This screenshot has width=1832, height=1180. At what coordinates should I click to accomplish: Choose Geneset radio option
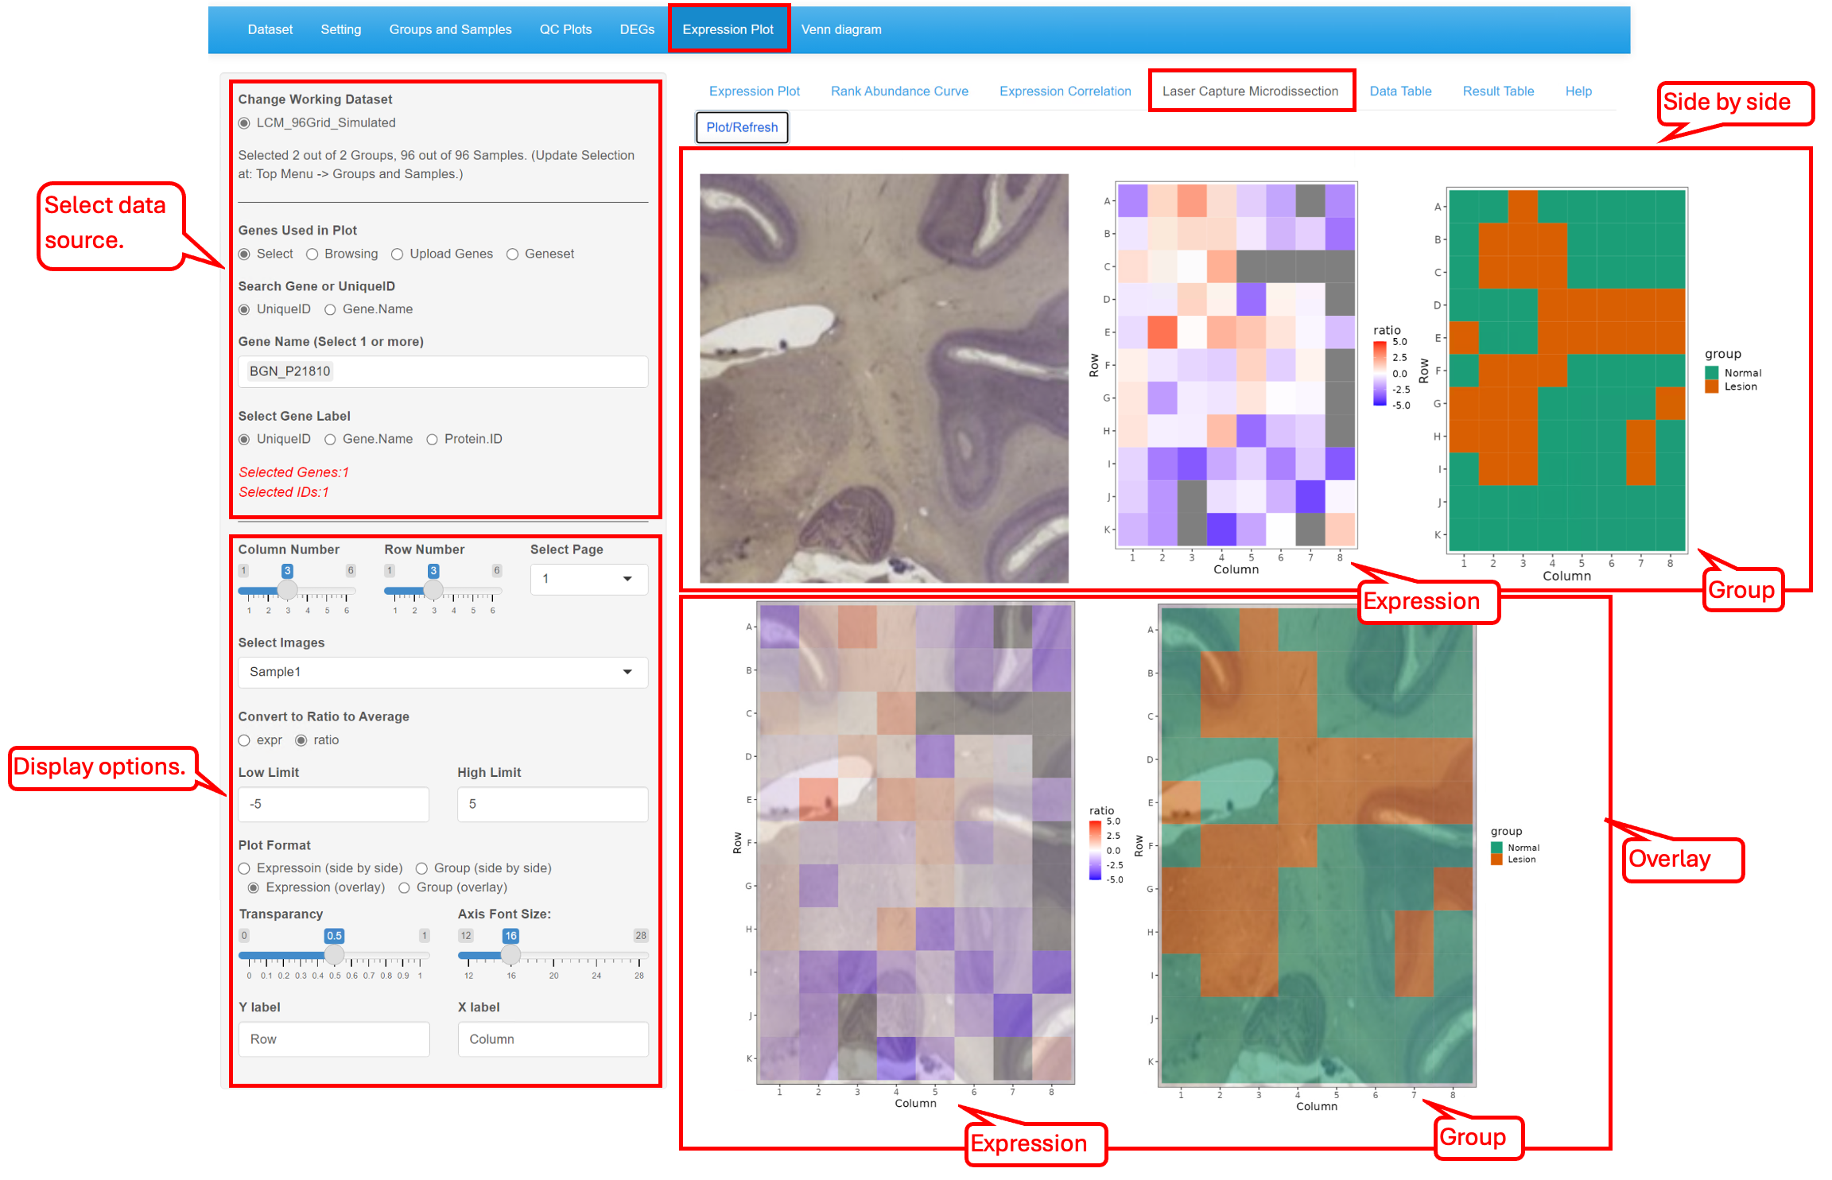pyautogui.click(x=513, y=254)
